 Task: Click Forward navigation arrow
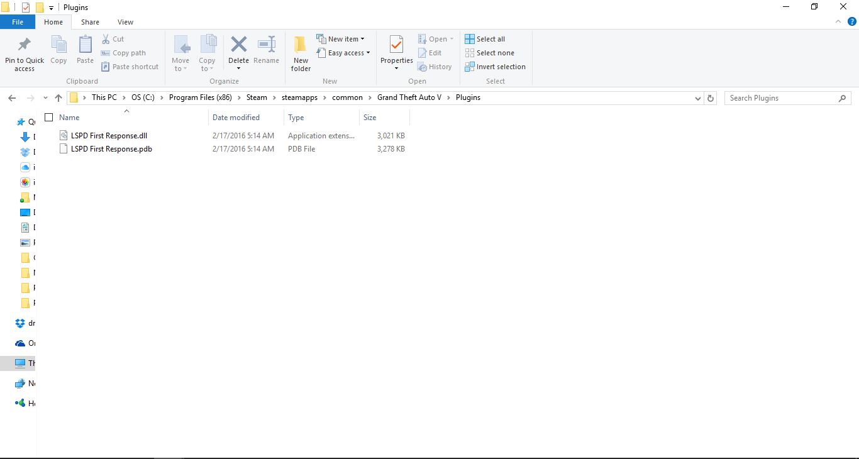tap(30, 98)
